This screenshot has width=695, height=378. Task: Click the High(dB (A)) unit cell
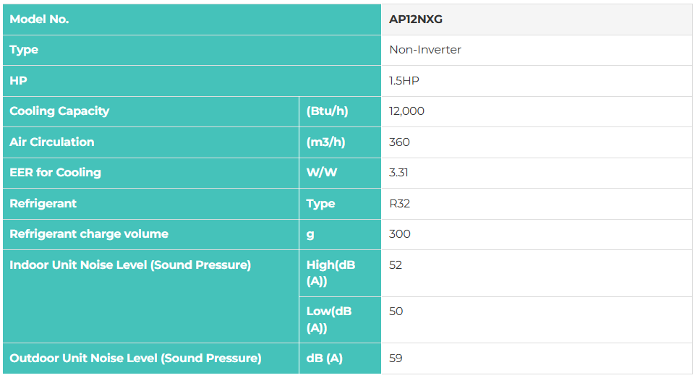point(331,273)
